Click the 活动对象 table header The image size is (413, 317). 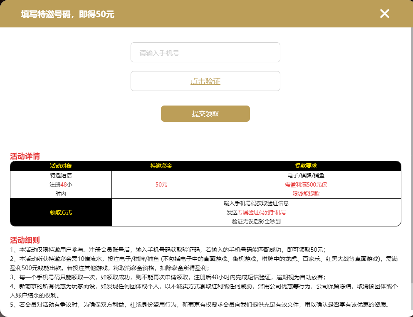[61, 166]
